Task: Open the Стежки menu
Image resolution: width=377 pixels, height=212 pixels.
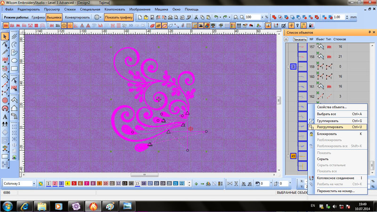Action: (70, 9)
